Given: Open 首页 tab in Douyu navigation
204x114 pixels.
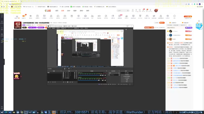Looking at the screenshot, I should point(57,11).
